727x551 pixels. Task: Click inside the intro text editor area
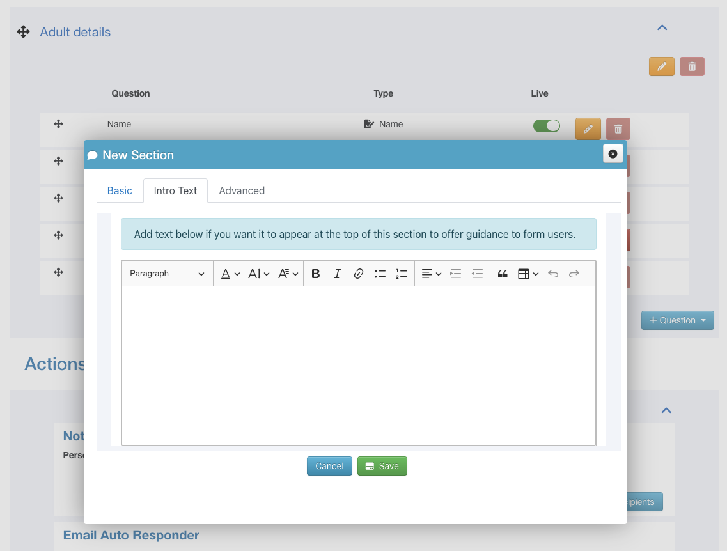point(358,364)
